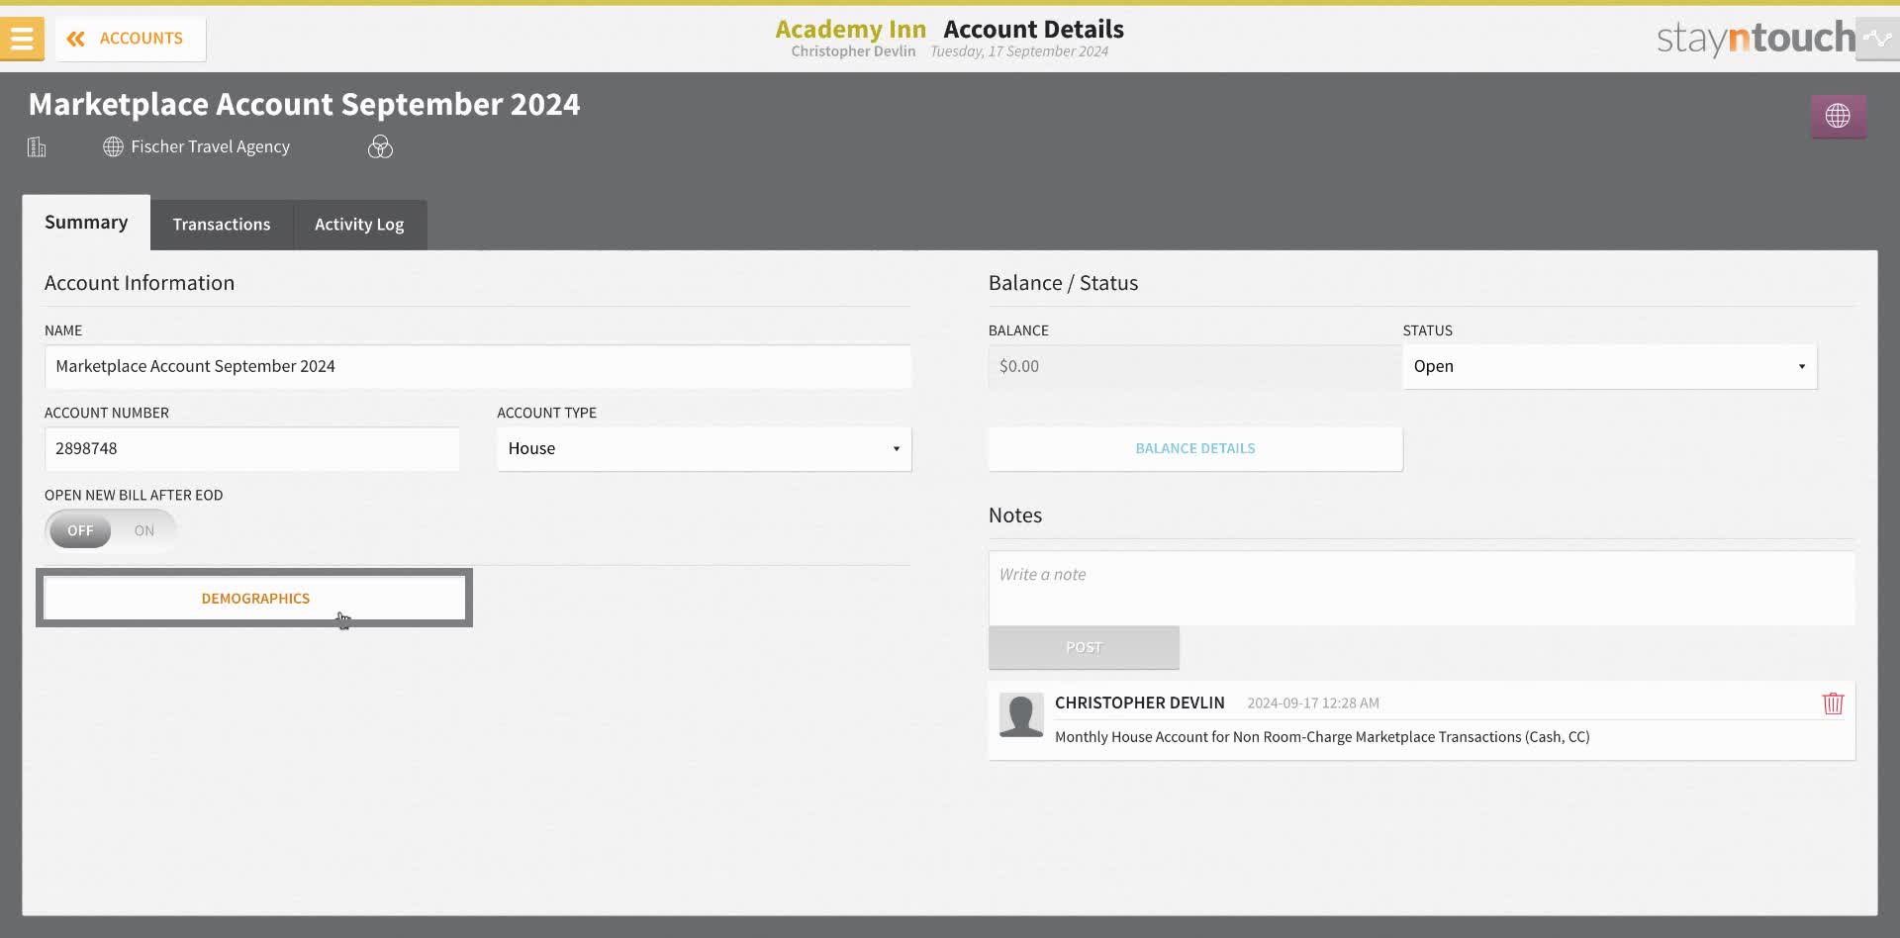Click the purple globe button
1900x938 pixels.
point(1838,116)
